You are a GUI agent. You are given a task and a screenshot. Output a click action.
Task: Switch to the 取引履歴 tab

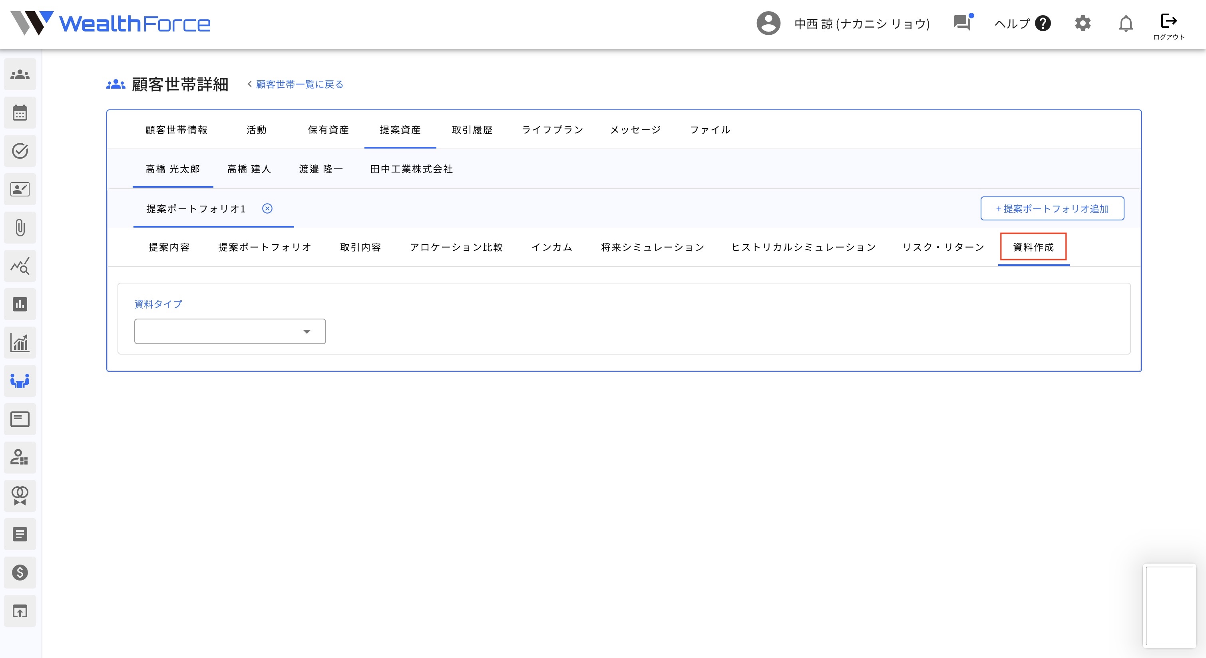(472, 130)
